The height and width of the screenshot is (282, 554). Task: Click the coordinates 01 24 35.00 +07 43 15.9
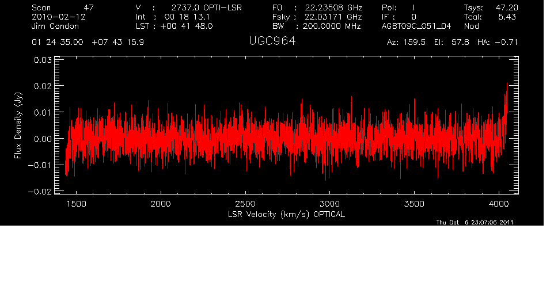[x=88, y=43]
